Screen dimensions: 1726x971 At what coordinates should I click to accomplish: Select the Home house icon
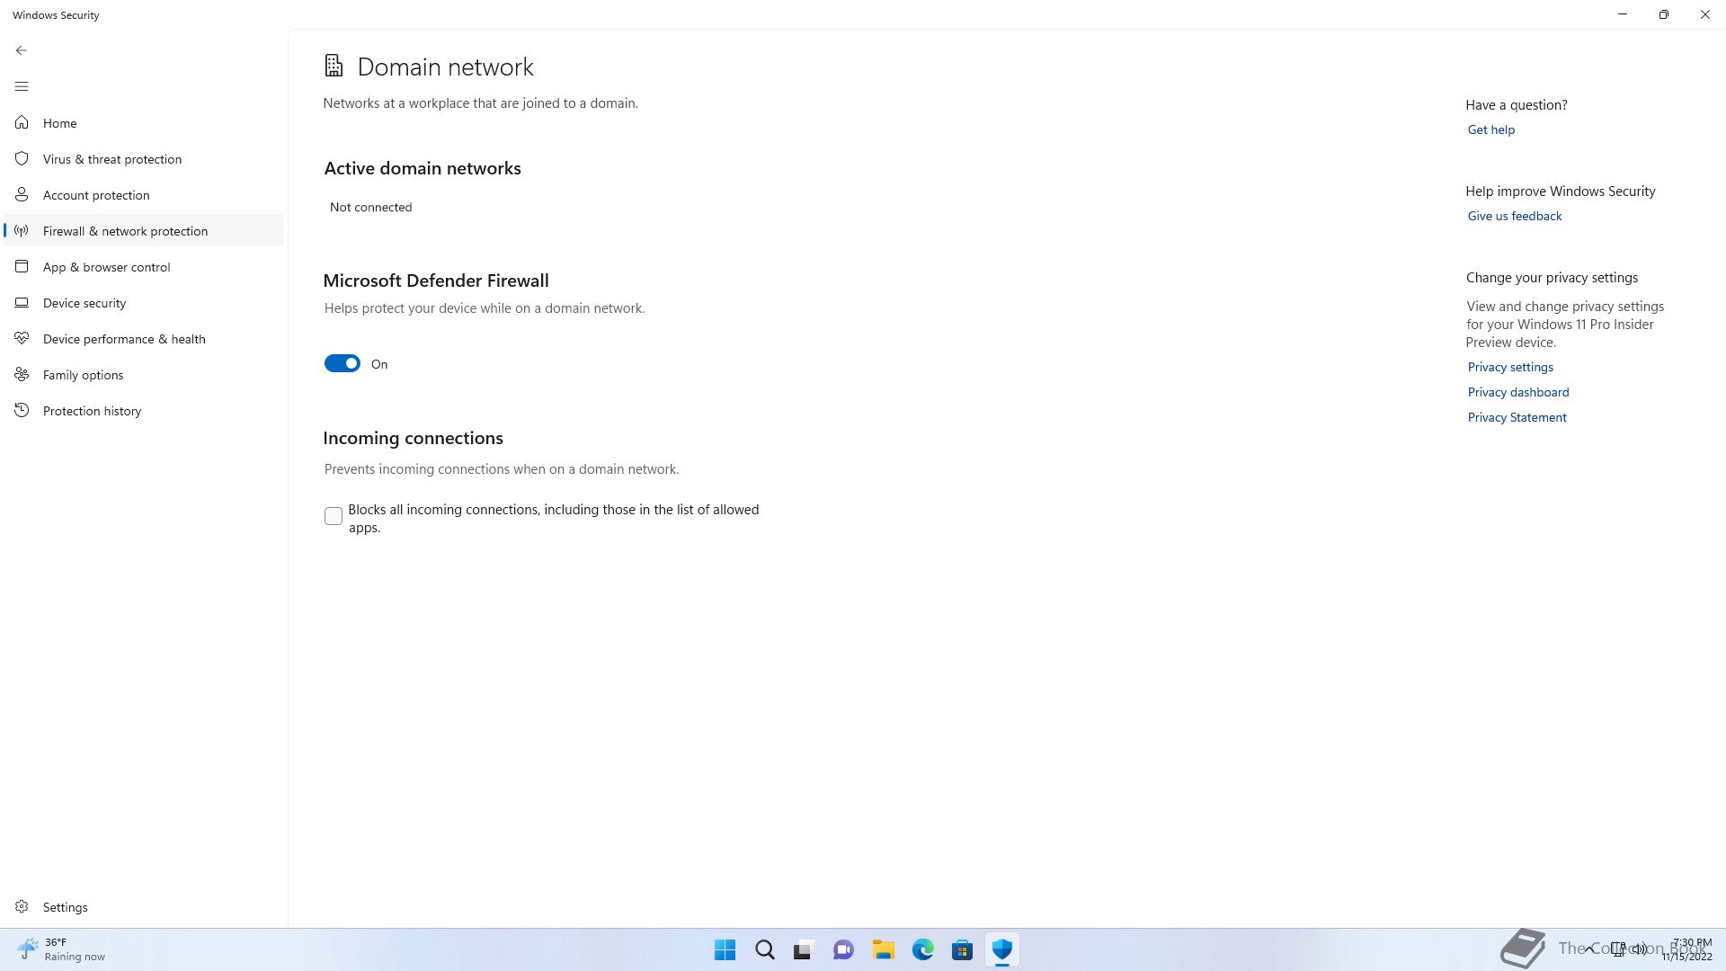22,122
